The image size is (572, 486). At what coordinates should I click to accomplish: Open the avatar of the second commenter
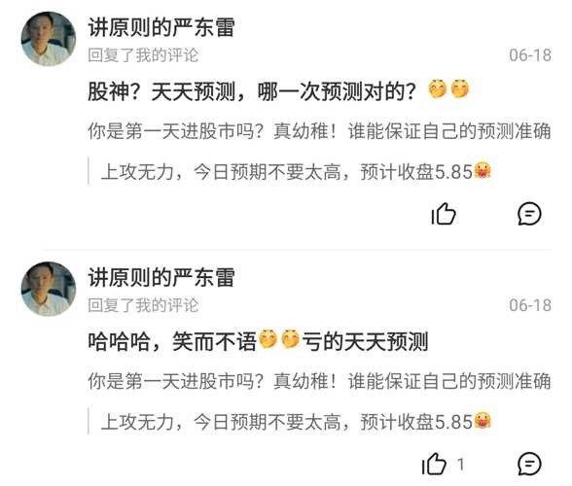pos(49,289)
